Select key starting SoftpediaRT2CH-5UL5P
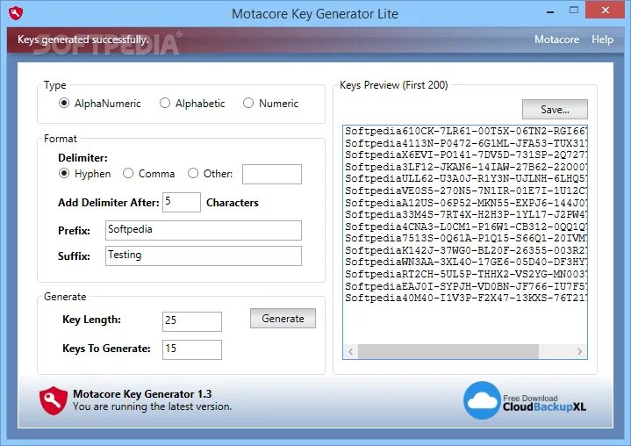631x446 pixels. pyautogui.click(x=466, y=274)
